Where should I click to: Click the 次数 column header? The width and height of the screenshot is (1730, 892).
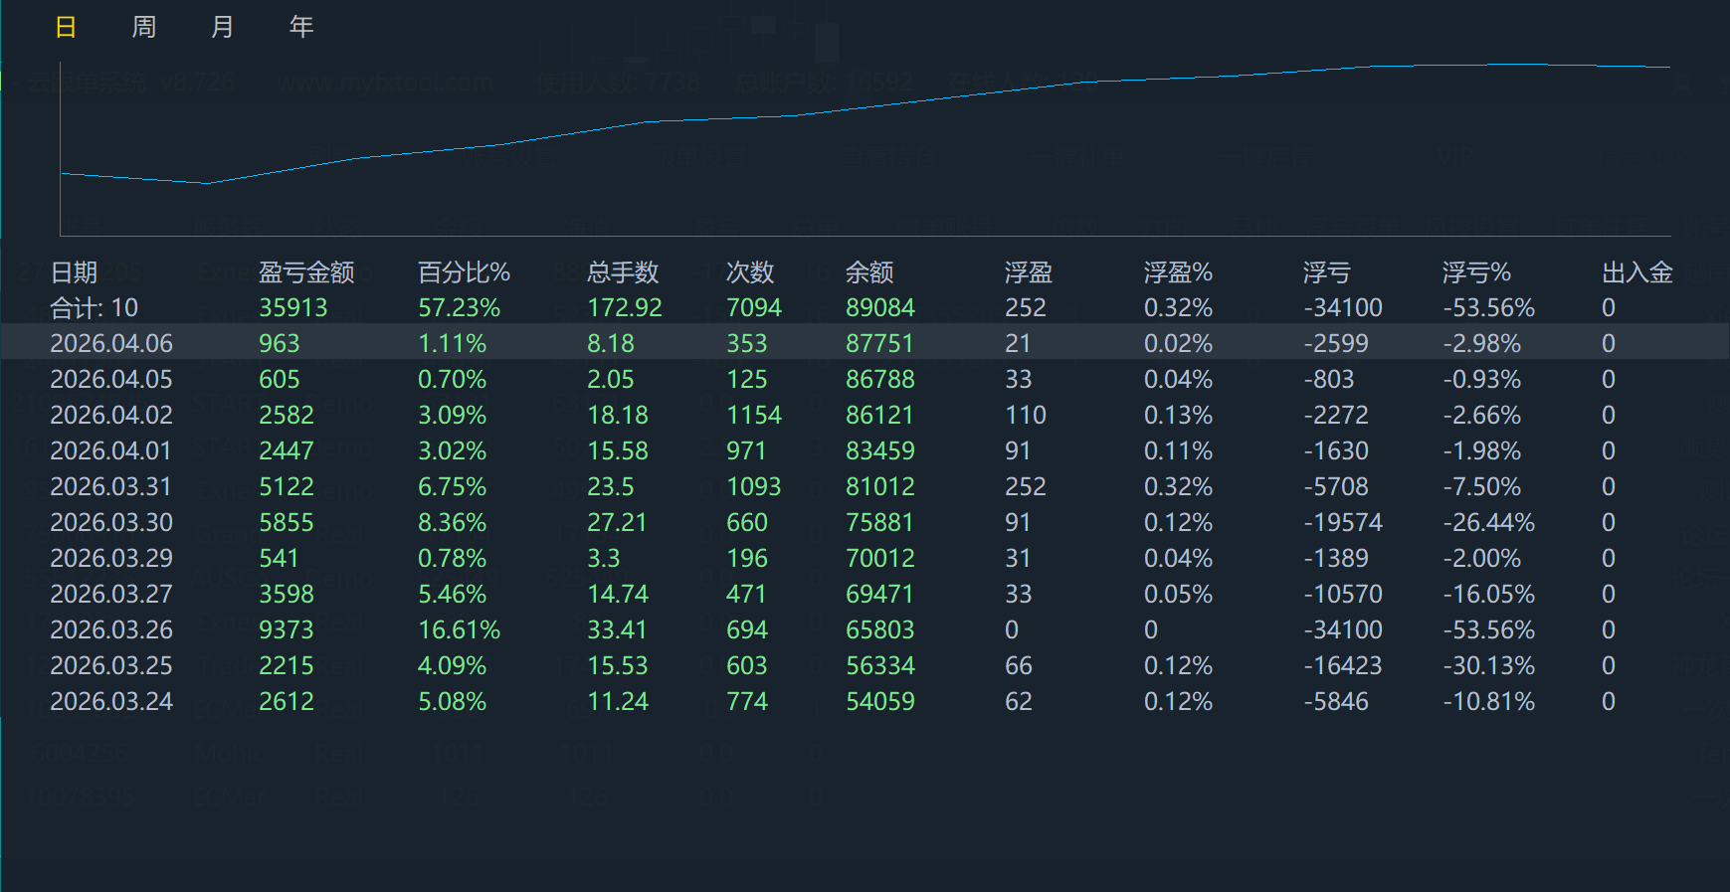point(750,272)
